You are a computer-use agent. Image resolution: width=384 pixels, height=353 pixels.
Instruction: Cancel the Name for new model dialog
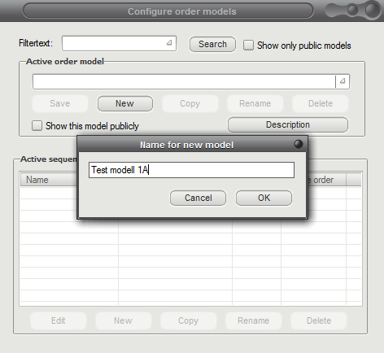click(x=198, y=198)
